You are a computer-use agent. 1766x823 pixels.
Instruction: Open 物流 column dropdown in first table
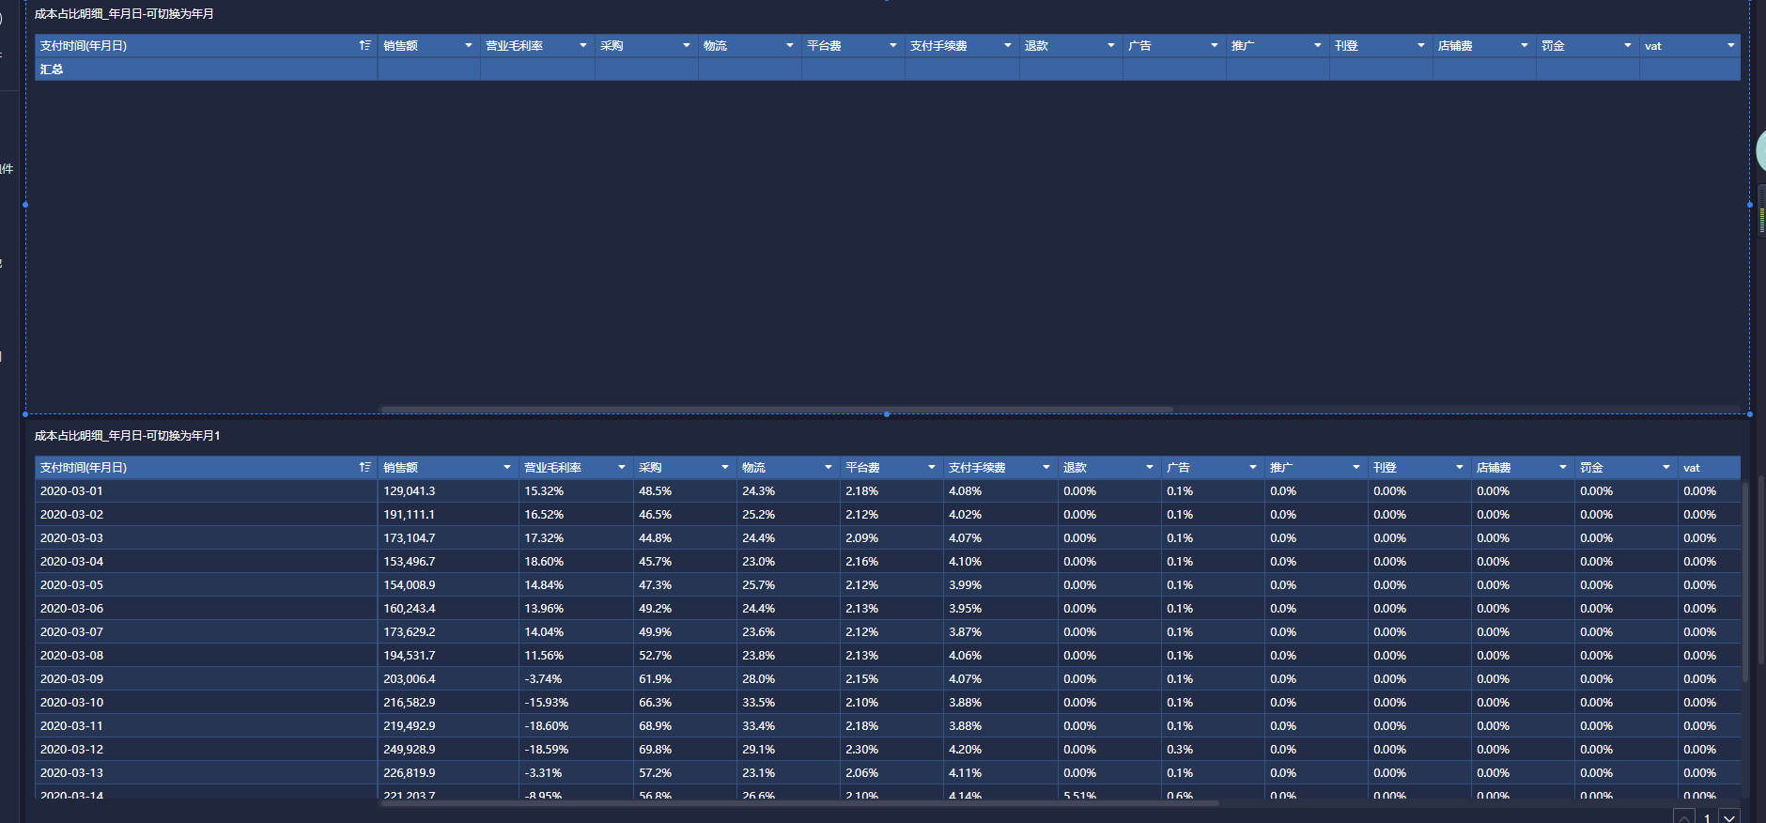790,45
